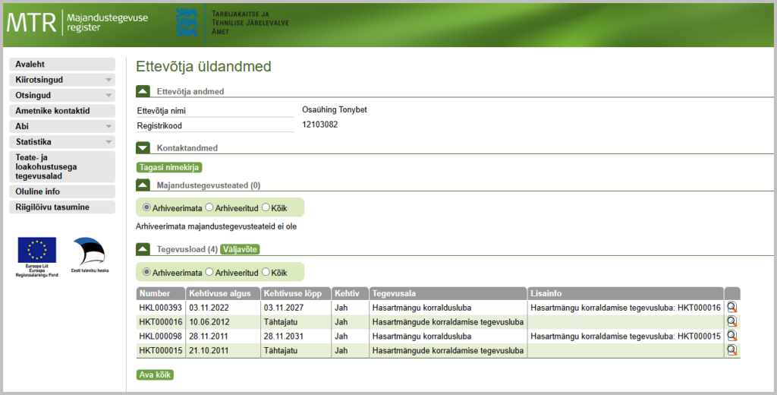This screenshot has height=395, width=777.
Task: Click the Väljavõte button
Action: pyautogui.click(x=240, y=249)
